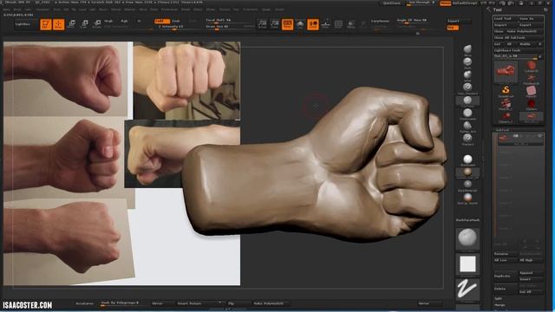555x312 pixels.
Task: Select the Dam_Standard brush
Action: (x=467, y=88)
